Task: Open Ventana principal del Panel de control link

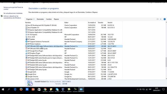Action: tap(13, 8)
